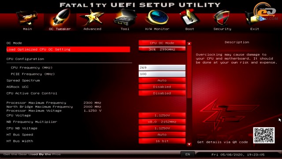This screenshot has height=159, width=282.
Task: Select the HT Bus Width label
Action: pos(20,141)
